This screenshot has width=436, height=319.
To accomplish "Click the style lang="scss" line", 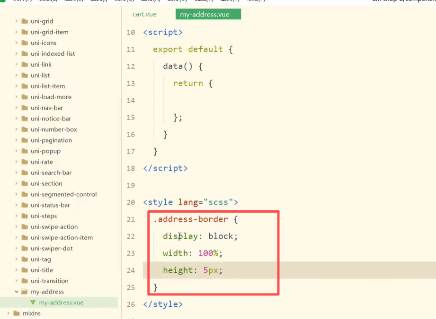I will click(x=191, y=202).
